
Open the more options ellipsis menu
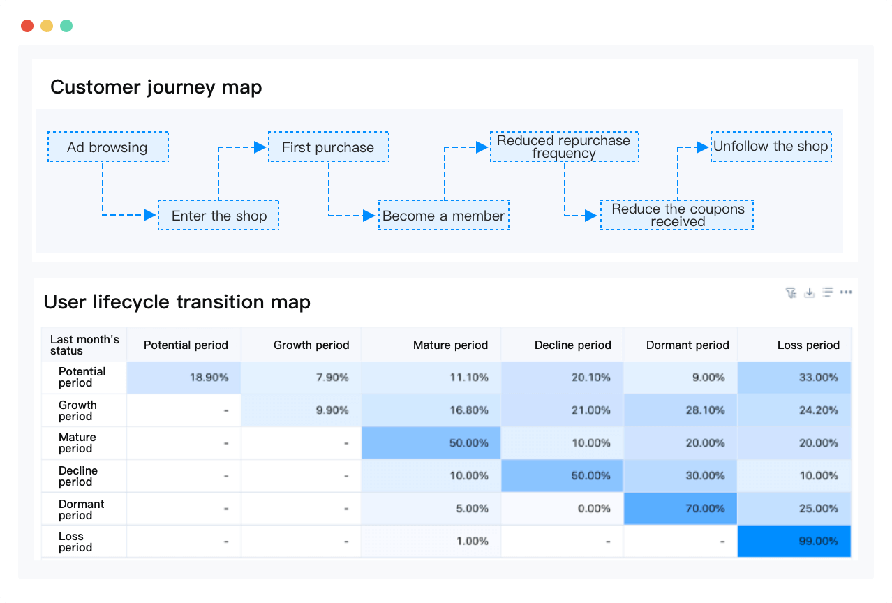[846, 292]
